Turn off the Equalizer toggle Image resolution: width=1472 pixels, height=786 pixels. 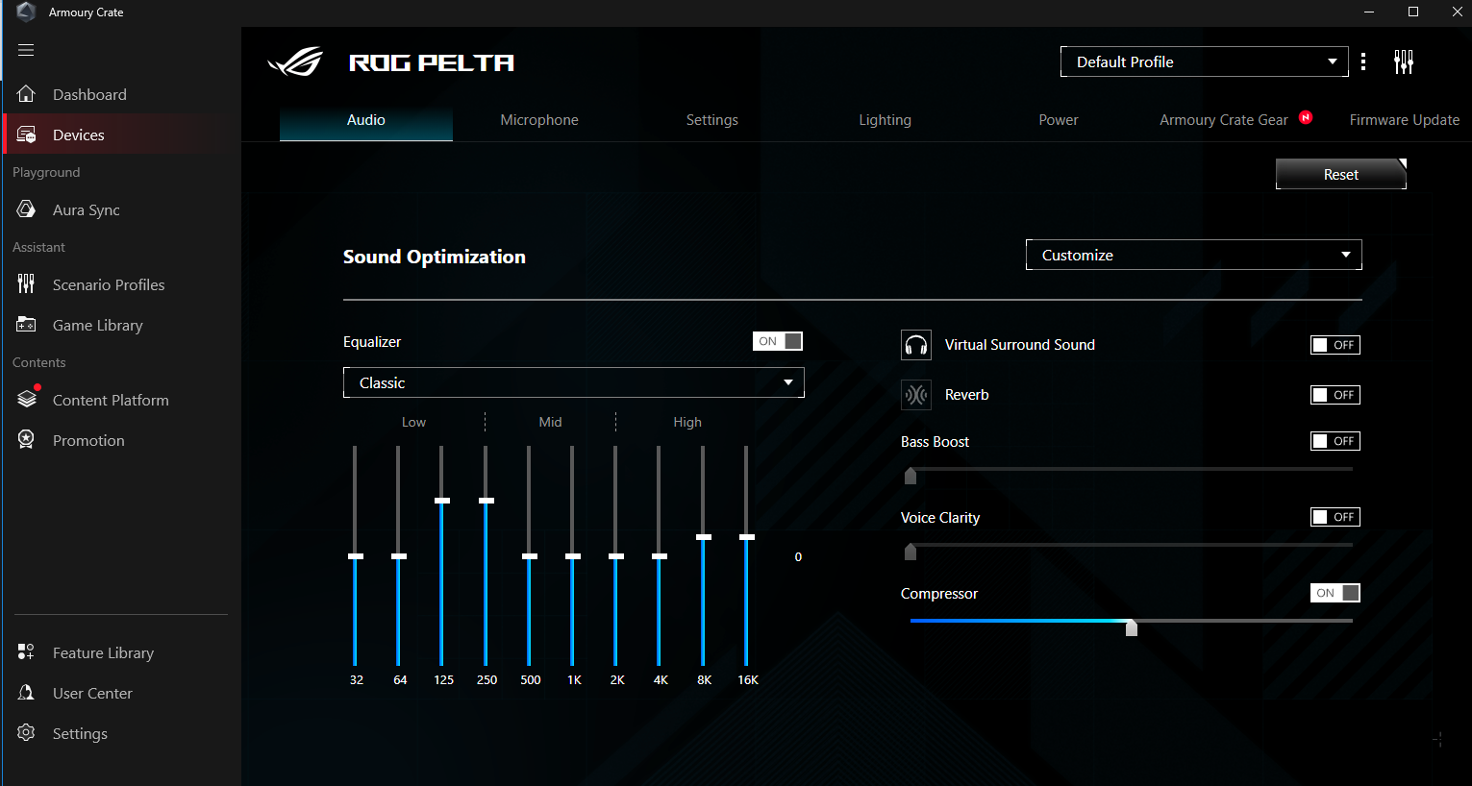pos(778,341)
